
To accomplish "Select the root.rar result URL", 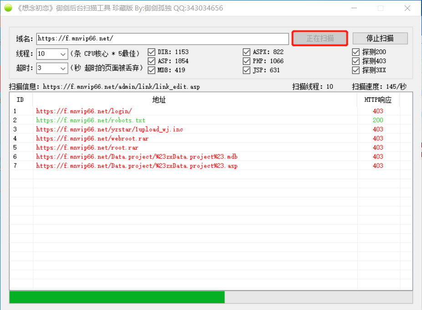I will tap(87, 148).
